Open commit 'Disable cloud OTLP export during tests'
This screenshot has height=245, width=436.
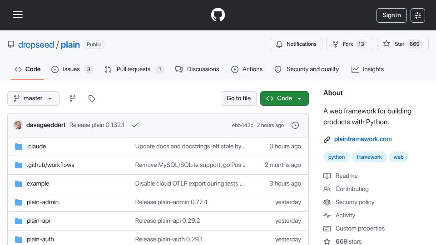coord(189,184)
